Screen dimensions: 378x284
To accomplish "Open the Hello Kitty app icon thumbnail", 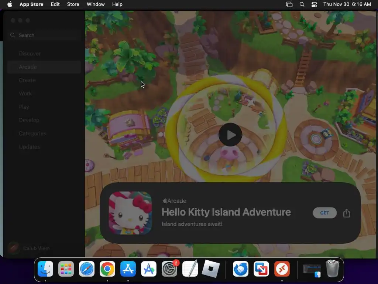I will 130,213.
